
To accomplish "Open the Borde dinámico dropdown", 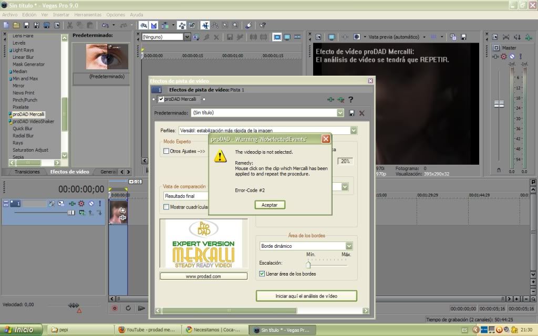I will [x=349, y=246].
